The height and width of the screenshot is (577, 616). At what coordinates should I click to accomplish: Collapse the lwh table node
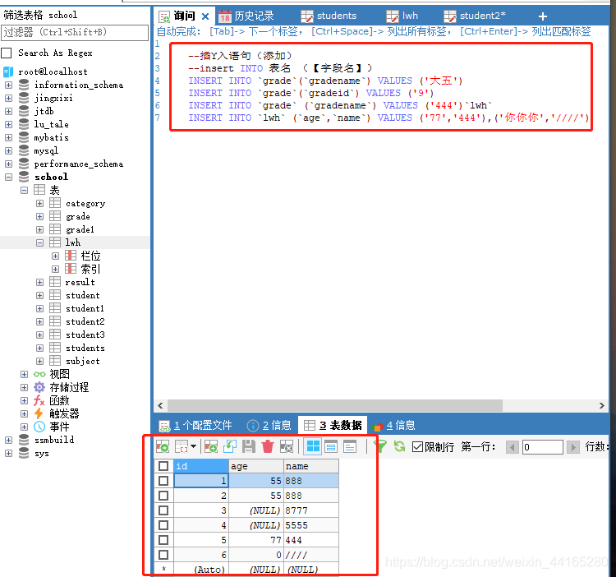pos(39,242)
